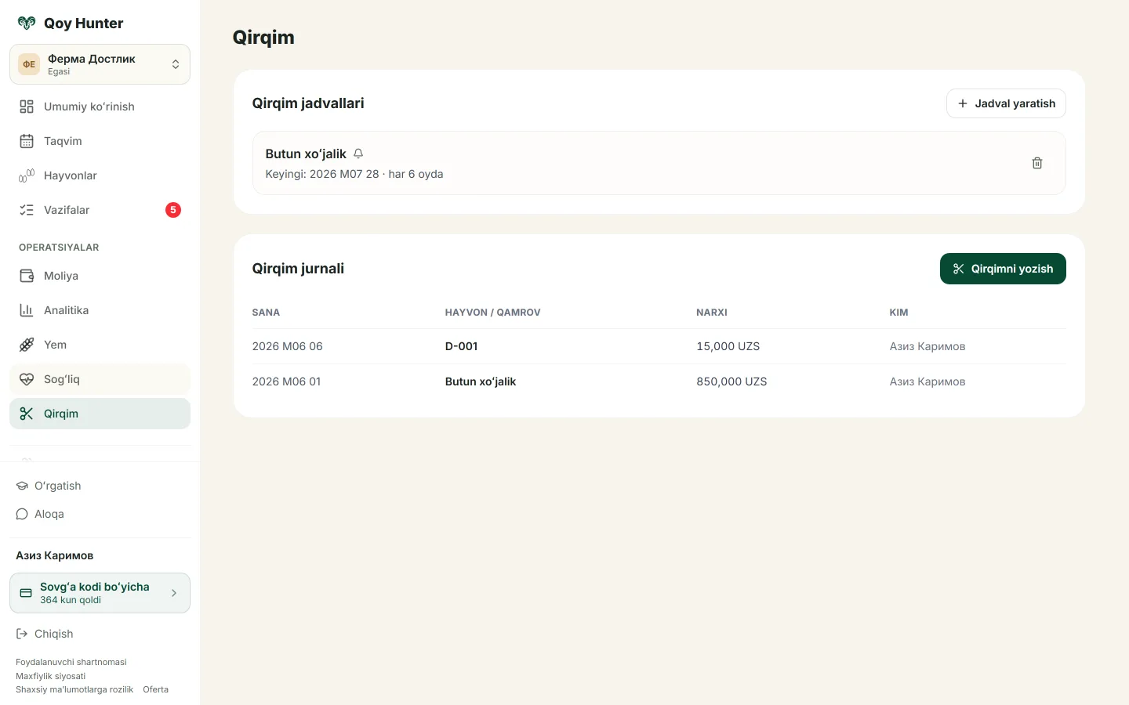Viewport: 1129px width, 705px height.
Task: Expand subscription card chevron arrow
Action: pos(174,593)
